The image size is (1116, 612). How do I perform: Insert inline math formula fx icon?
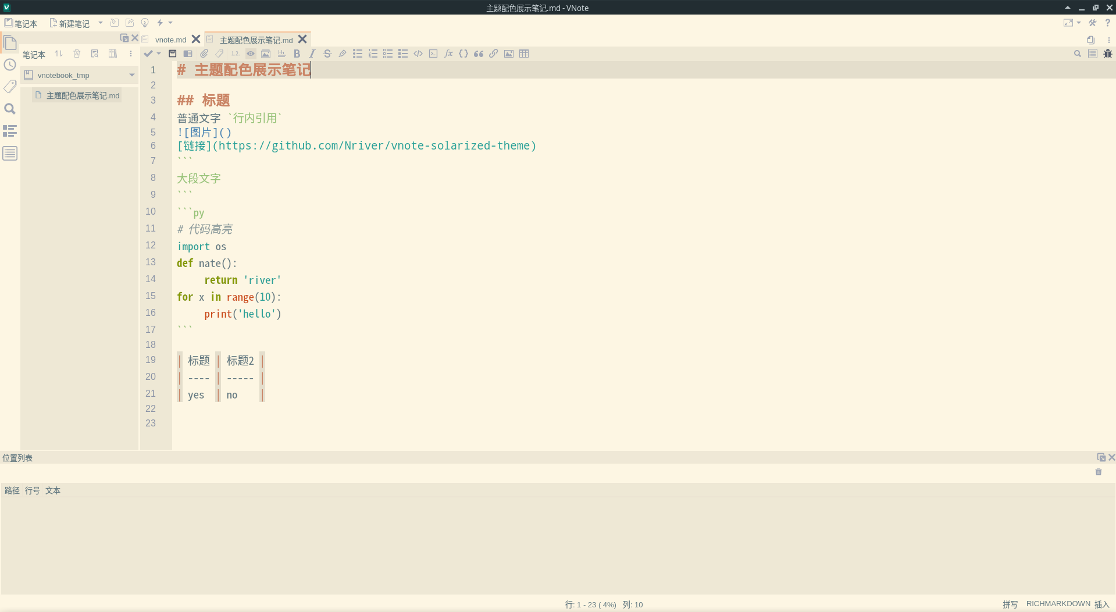click(x=448, y=54)
